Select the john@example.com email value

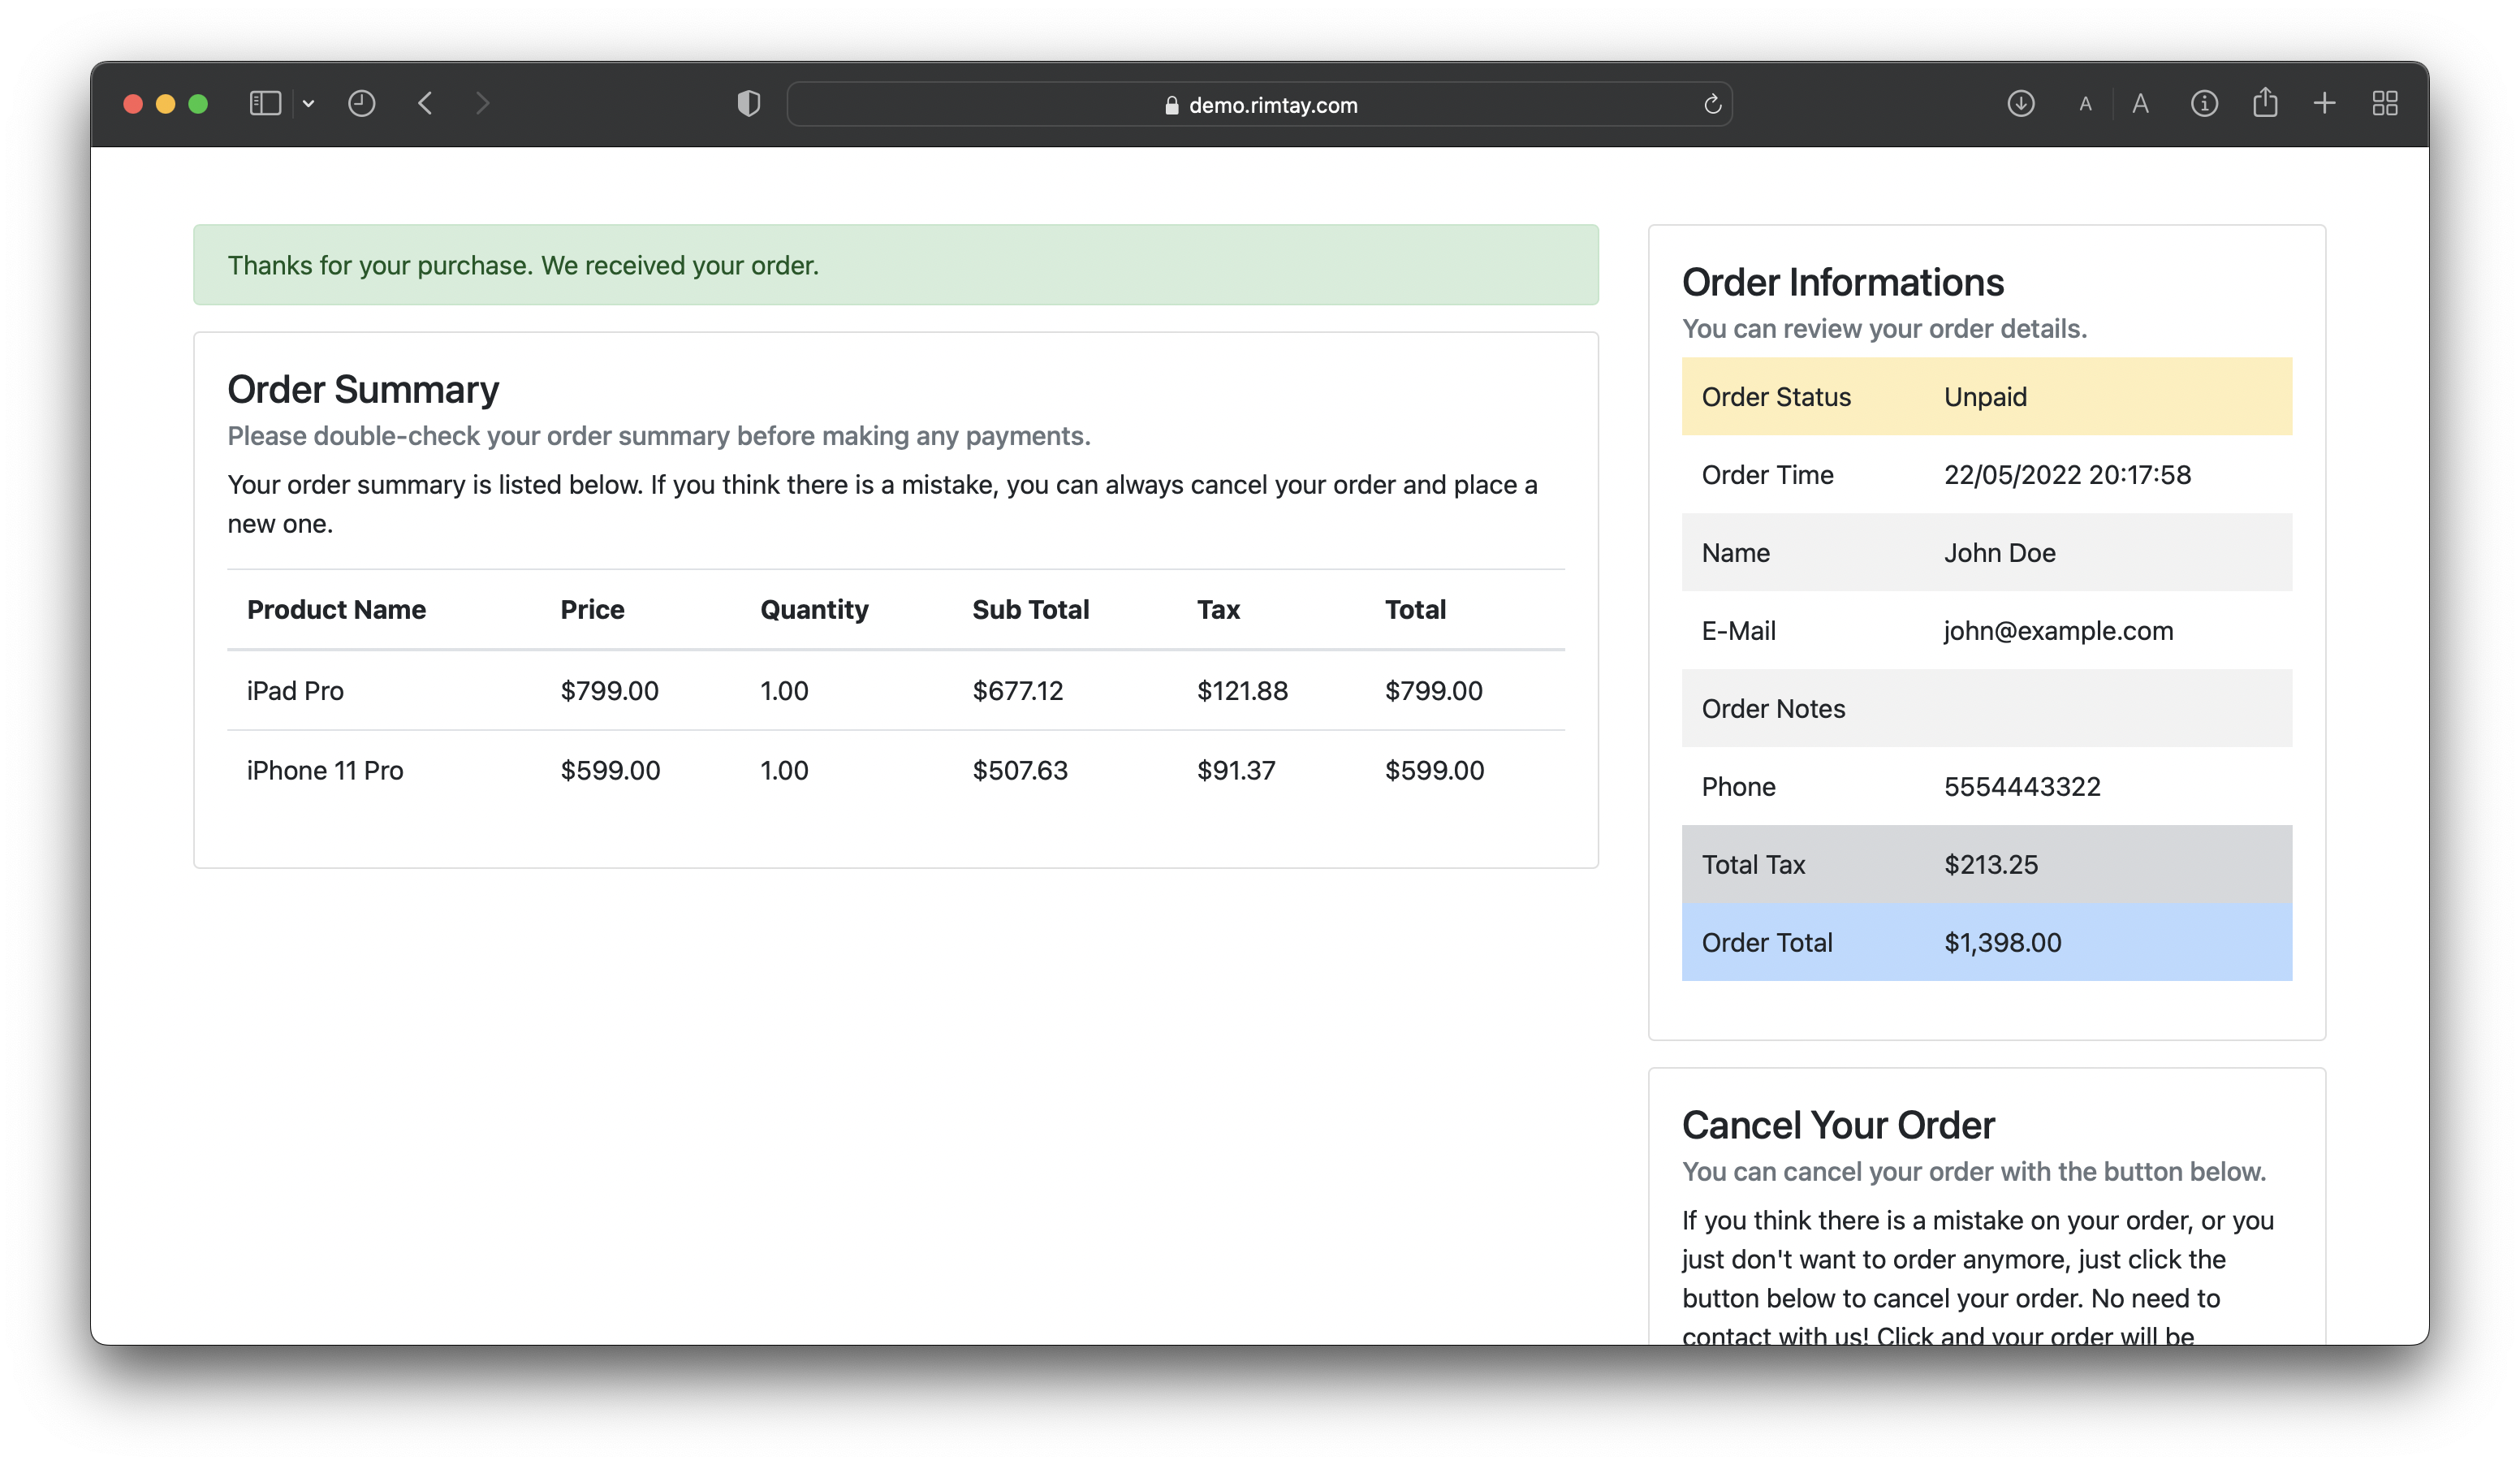[x=2057, y=630]
